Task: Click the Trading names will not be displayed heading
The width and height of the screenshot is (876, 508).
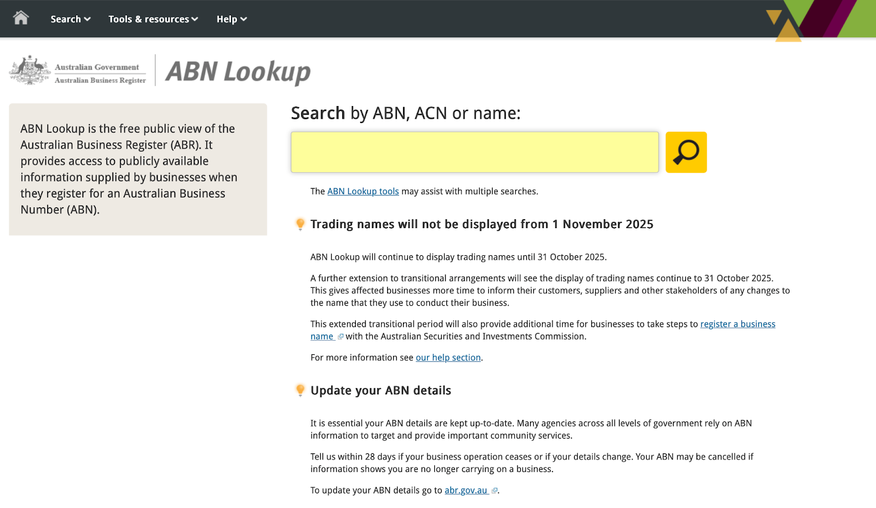Action: tap(482, 224)
